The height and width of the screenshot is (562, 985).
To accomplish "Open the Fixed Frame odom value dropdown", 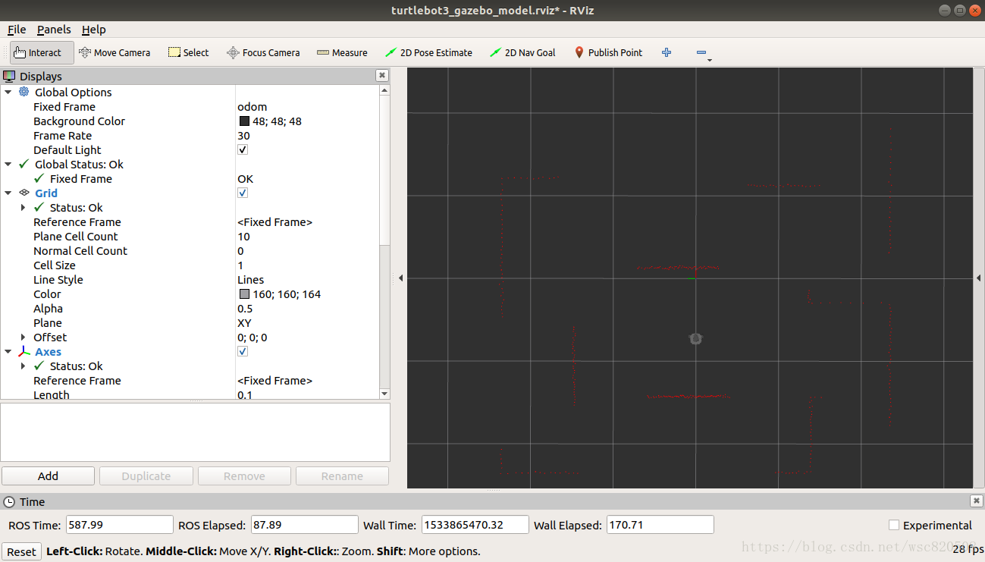I will pos(306,106).
